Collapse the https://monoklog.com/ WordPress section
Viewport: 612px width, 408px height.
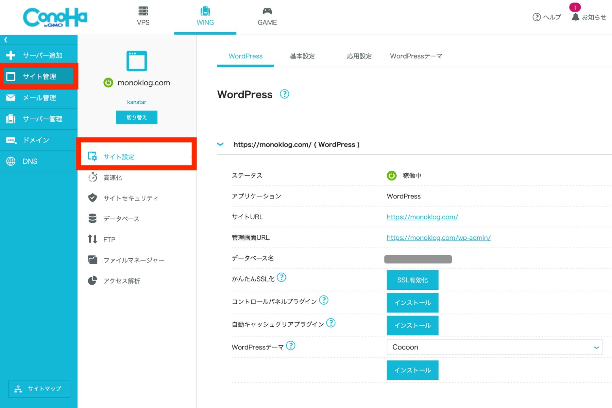(x=221, y=144)
